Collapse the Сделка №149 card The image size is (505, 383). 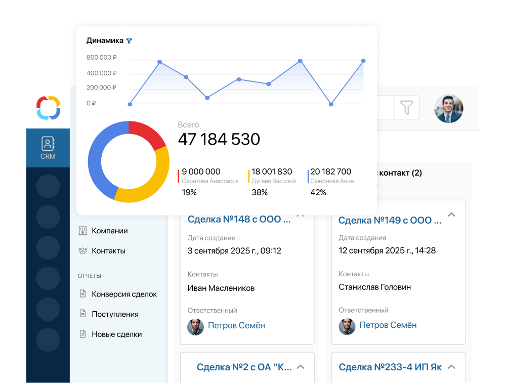click(x=452, y=215)
